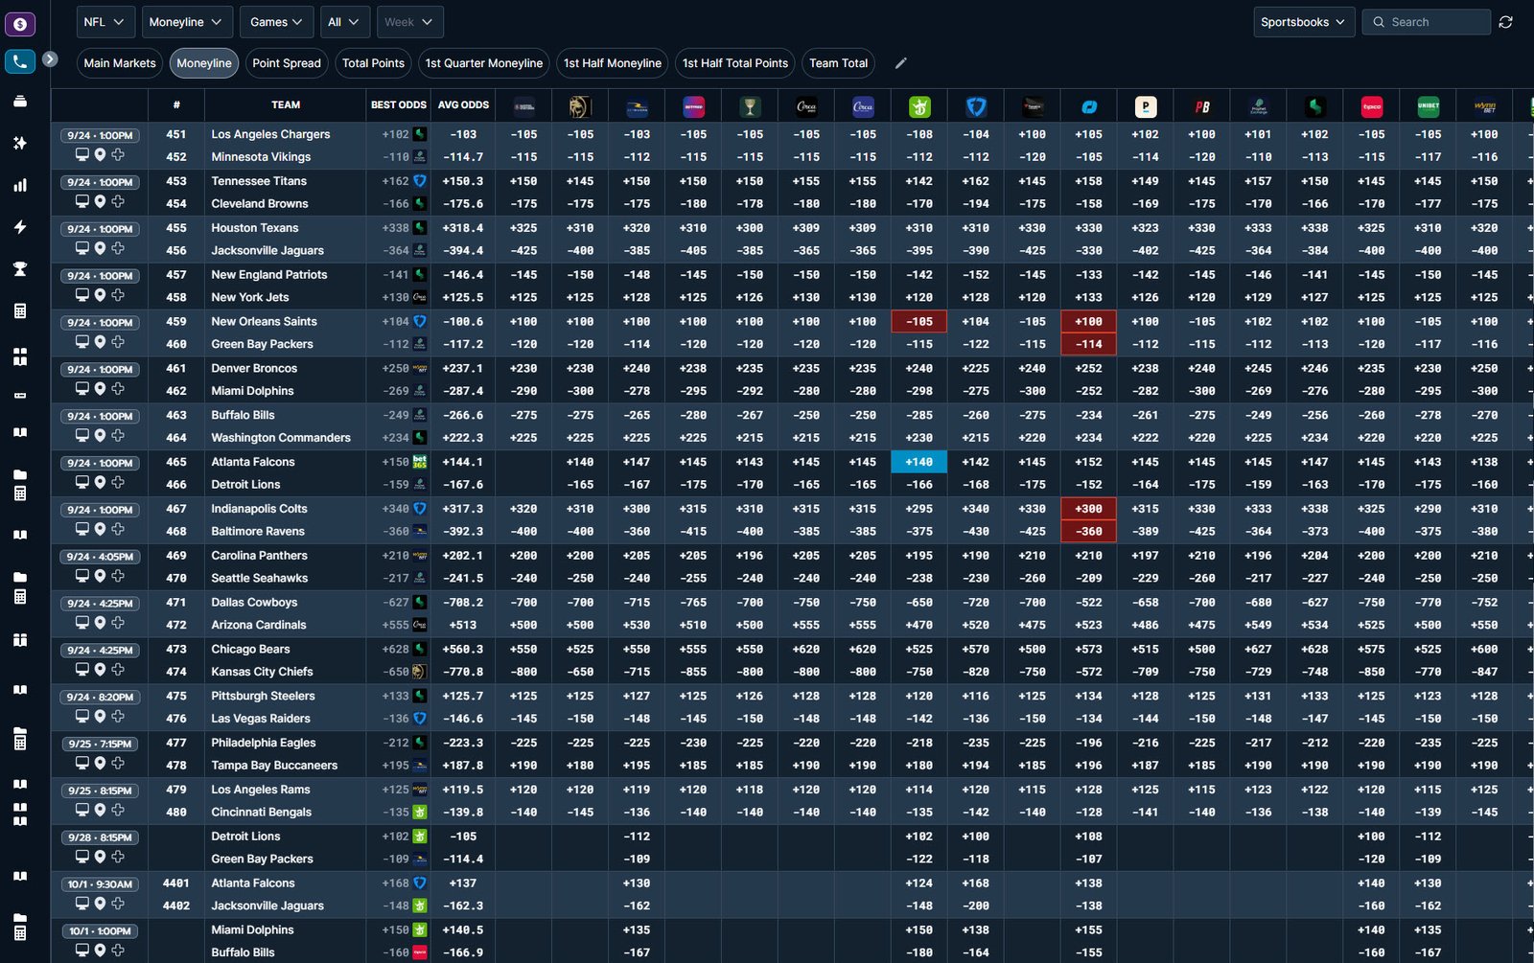This screenshot has width=1534, height=963.
Task: Open the FanDuel shield column header
Action: tap(976, 106)
